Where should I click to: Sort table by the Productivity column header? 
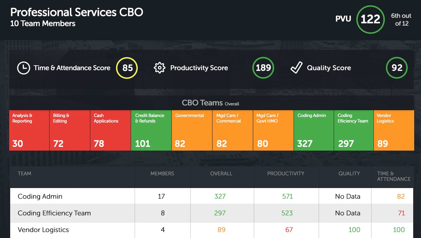[x=286, y=173]
